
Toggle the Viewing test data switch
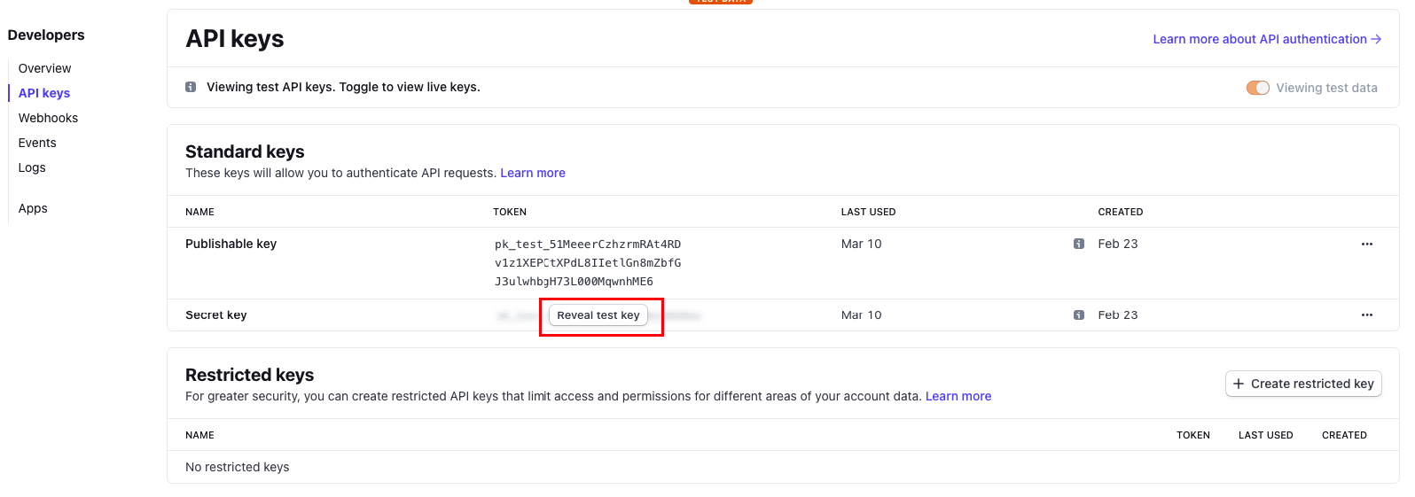click(1257, 88)
